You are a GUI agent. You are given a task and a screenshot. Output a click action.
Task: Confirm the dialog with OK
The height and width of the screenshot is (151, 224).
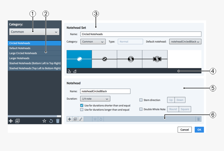199,130
